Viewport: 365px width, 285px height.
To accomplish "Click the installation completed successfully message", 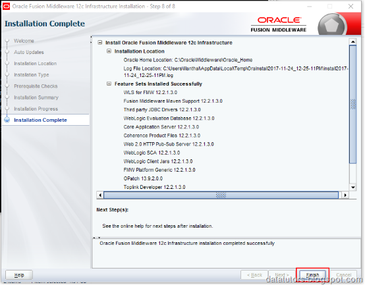I will point(187,243).
